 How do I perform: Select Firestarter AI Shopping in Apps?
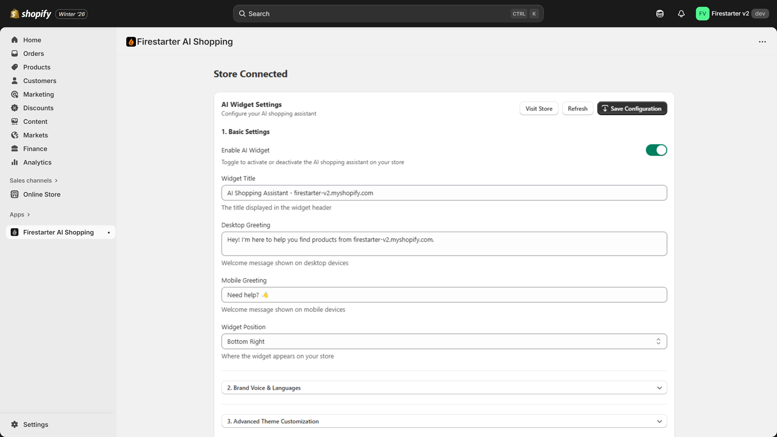point(58,232)
